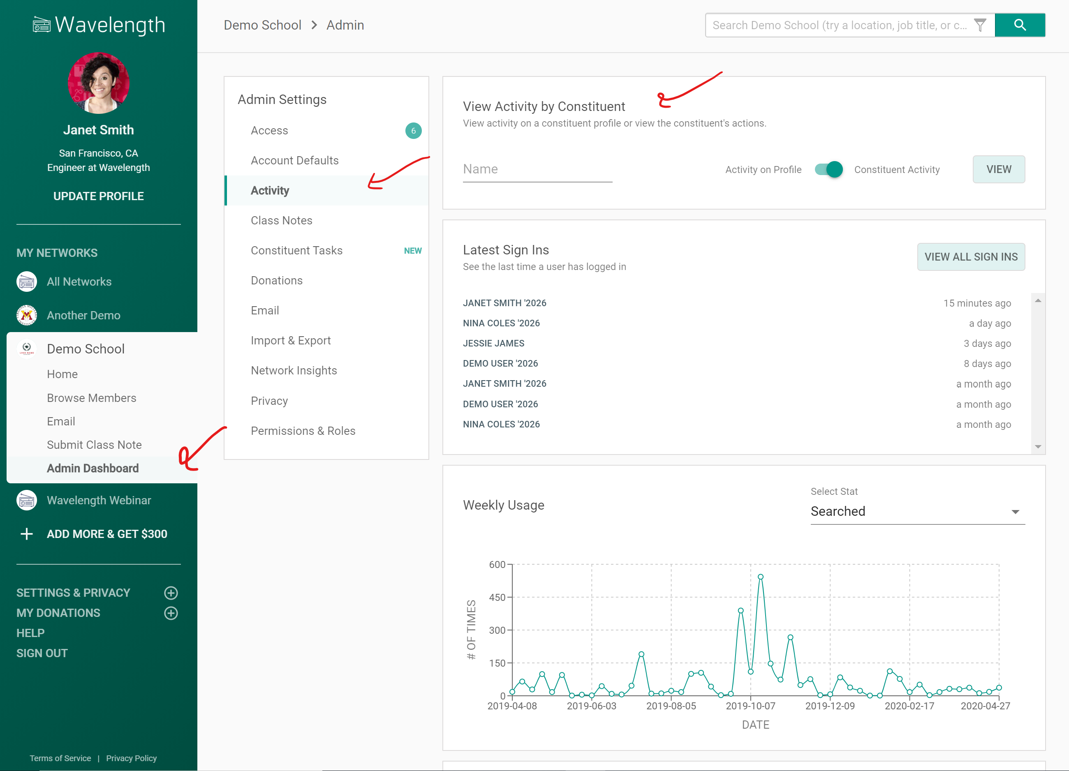Click the Name input field
This screenshot has height=771, width=1069.
[x=537, y=169]
